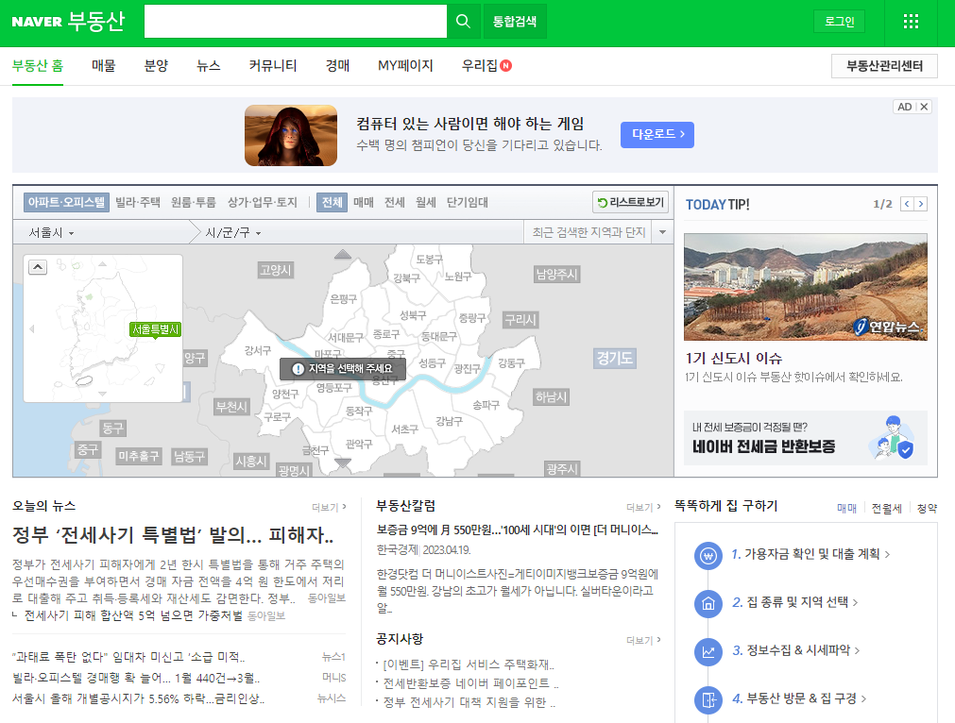The width and height of the screenshot is (955, 723).
Task: Show next Today Tip
Action: point(921,204)
